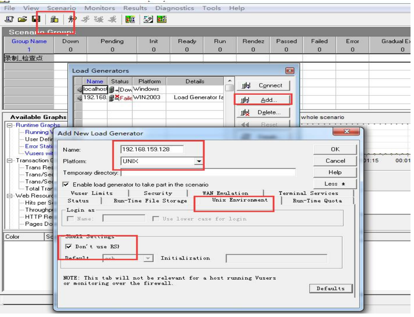
Task: Click the New Scenario toolbar icon
Action: tap(9, 19)
